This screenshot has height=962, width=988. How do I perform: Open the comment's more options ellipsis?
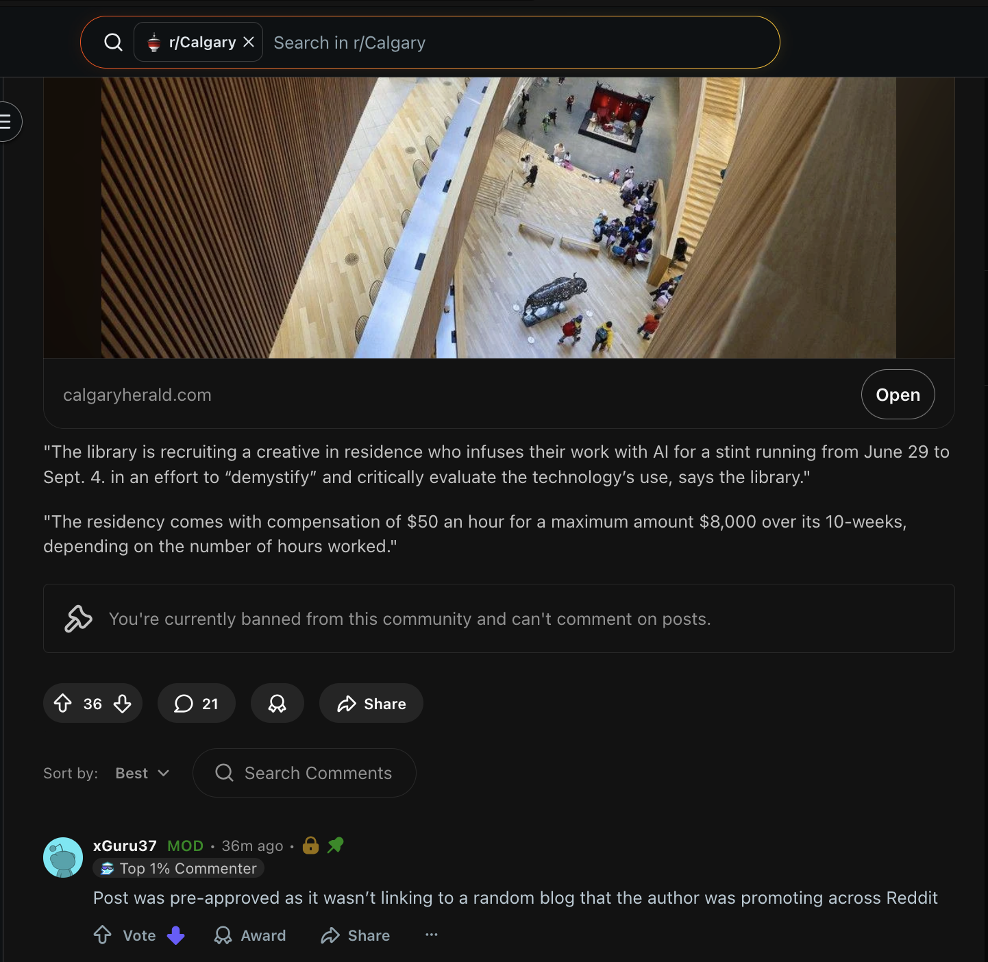(x=431, y=935)
